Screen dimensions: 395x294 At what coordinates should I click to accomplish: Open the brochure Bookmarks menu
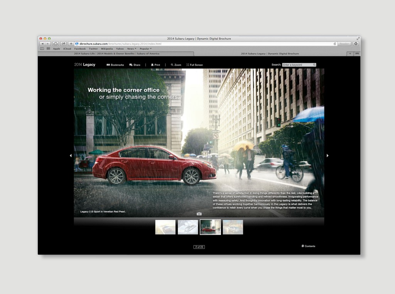(x=115, y=65)
